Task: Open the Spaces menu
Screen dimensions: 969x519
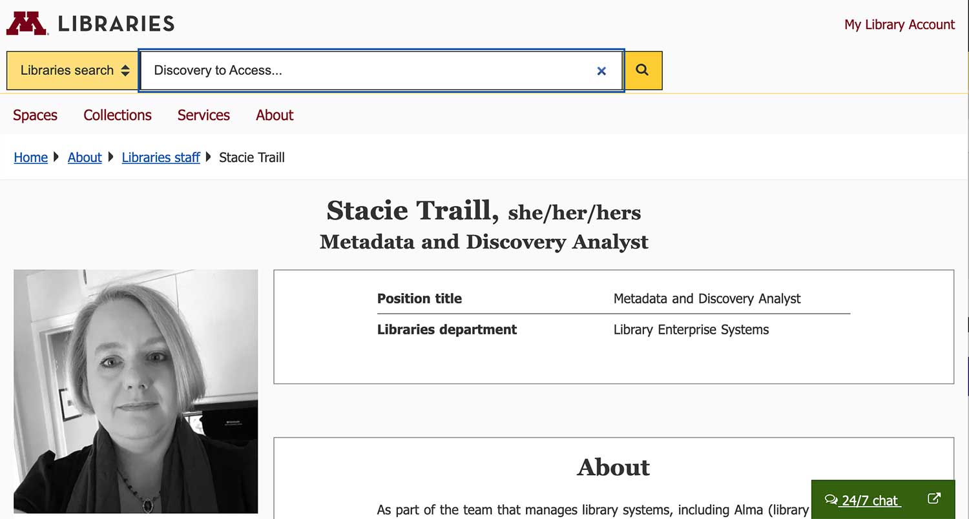Action: coord(36,115)
